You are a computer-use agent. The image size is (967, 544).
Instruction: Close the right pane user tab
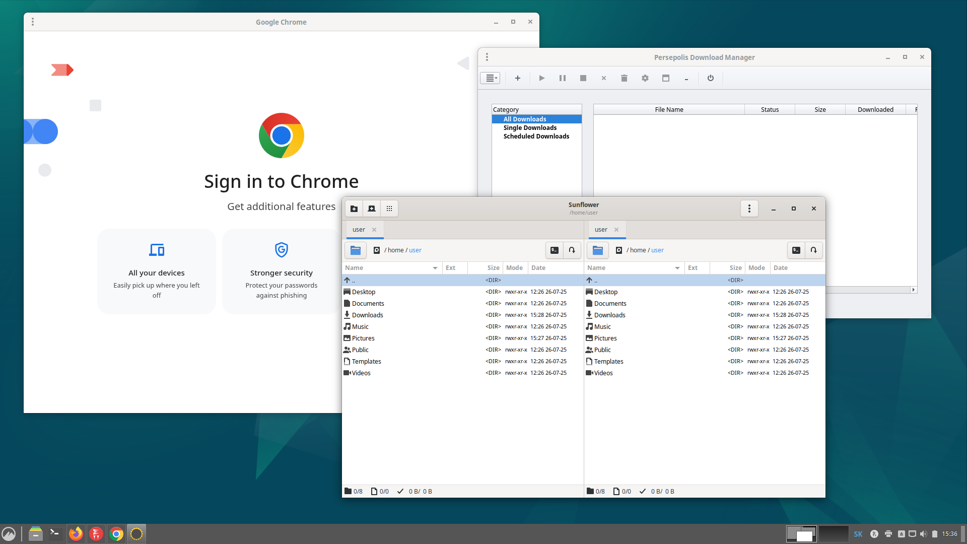click(616, 230)
